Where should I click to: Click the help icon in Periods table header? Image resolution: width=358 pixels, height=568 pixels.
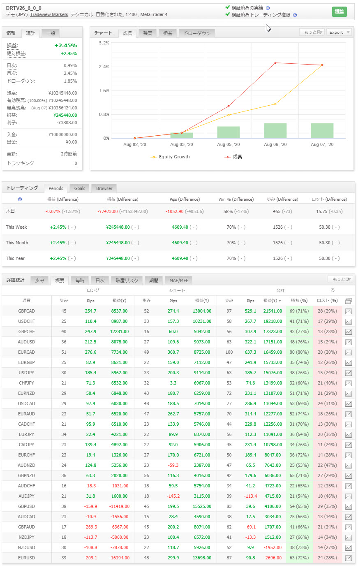20,199
